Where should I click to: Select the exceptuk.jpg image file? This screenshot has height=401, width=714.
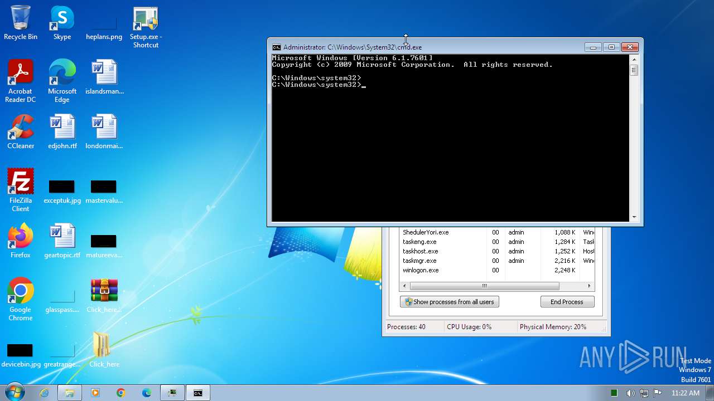[x=62, y=192]
